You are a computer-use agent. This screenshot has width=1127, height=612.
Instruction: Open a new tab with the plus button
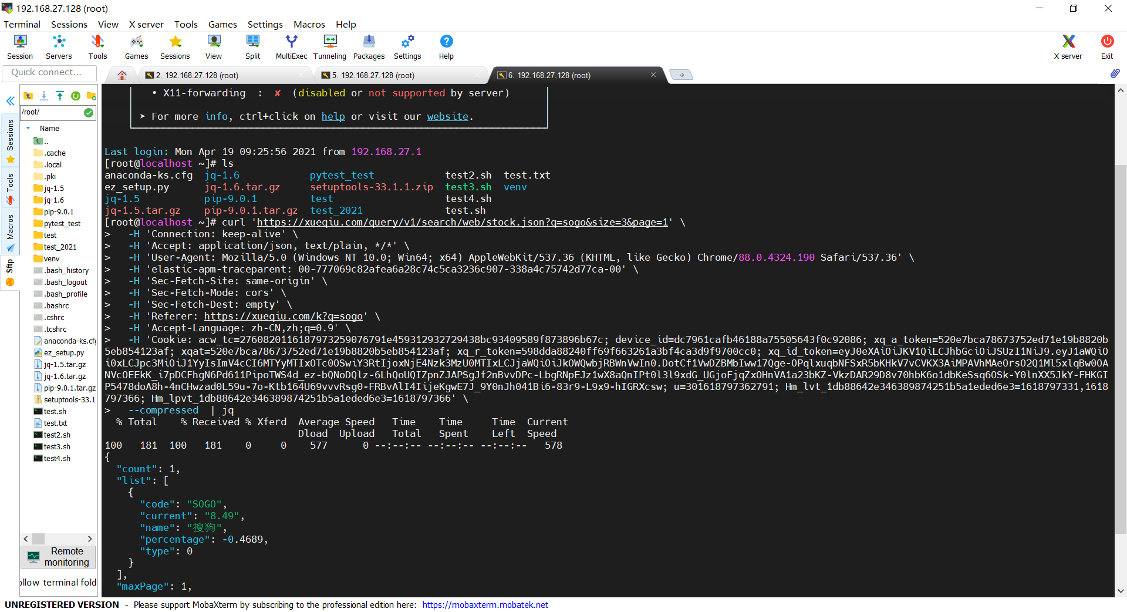click(681, 75)
